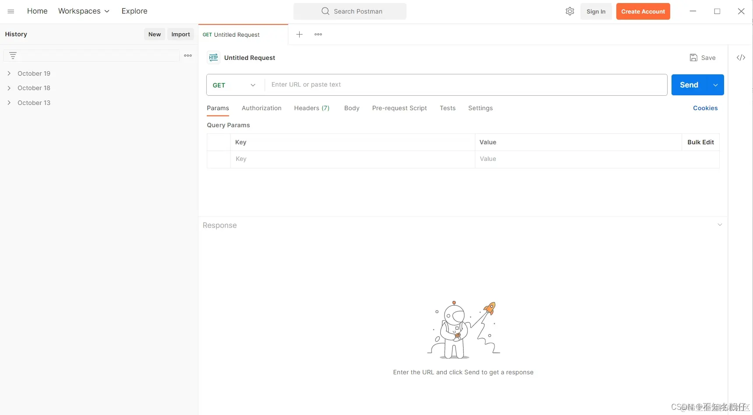This screenshot has width=753, height=415.
Task: Open the request Settings tab
Action: (x=481, y=108)
